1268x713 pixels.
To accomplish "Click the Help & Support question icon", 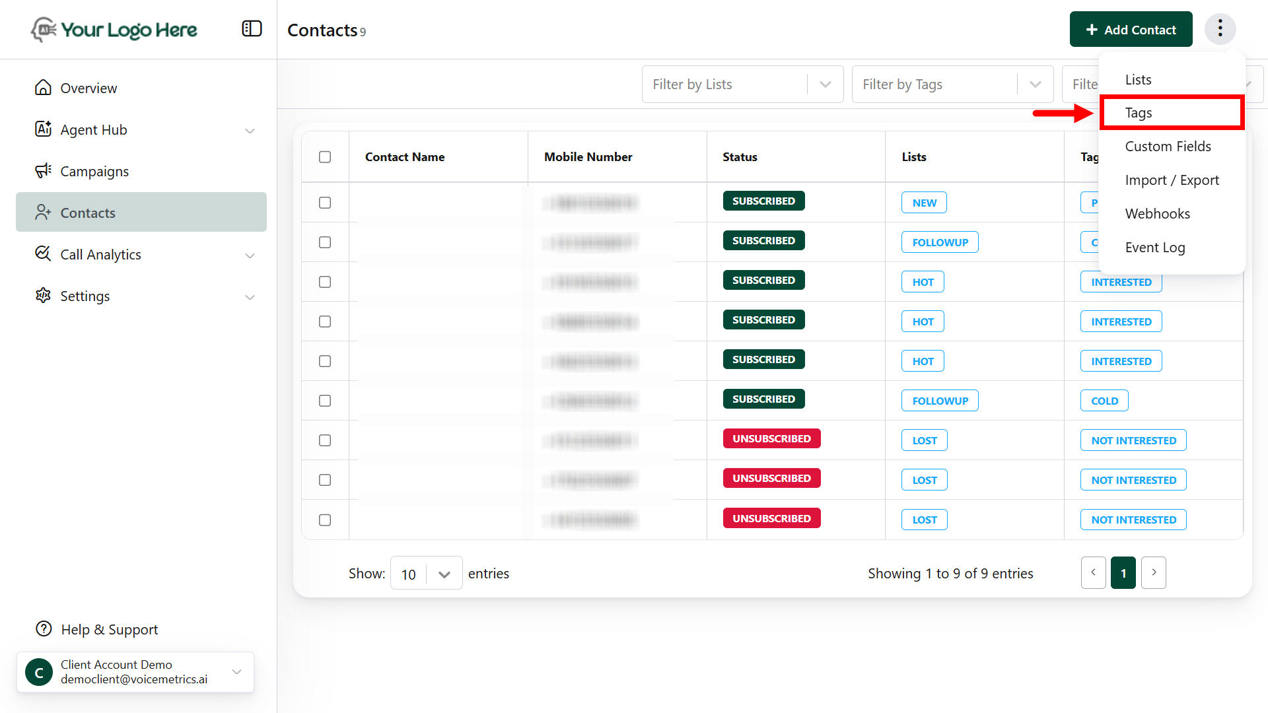I will [44, 629].
